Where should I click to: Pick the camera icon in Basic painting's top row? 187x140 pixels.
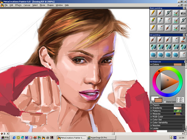(x=183, y=13)
